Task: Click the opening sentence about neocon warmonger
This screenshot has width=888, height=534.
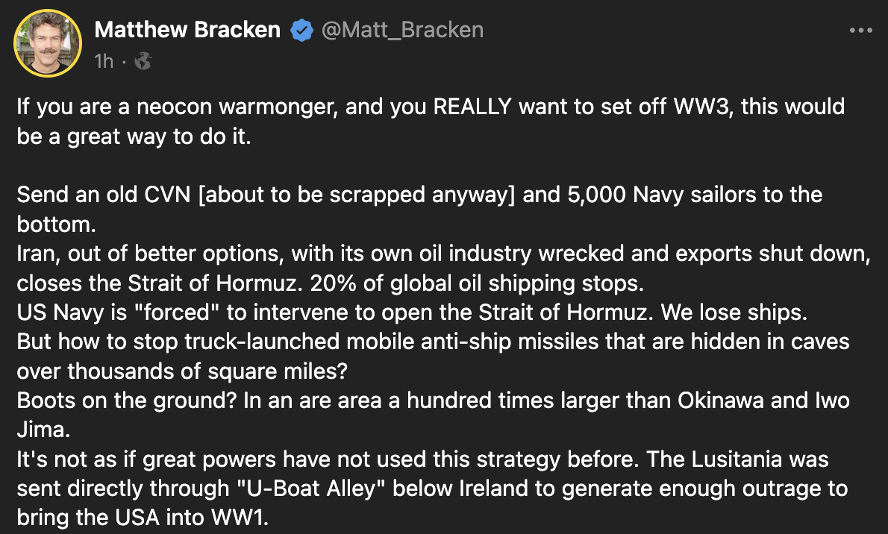Action: pyautogui.click(x=431, y=121)
